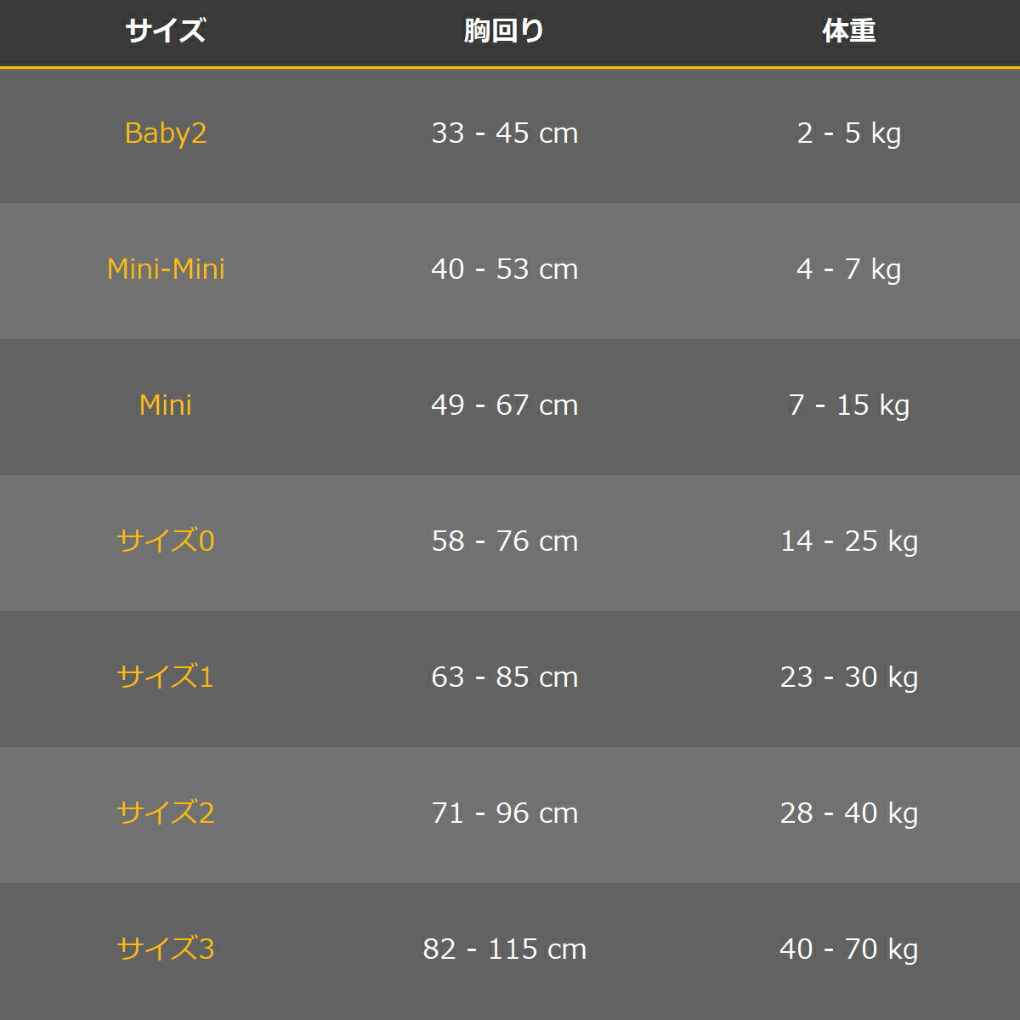Choose the サイズ0 size label
The height and width of the screenshot is (1020, 1020).
pos(166,541)
